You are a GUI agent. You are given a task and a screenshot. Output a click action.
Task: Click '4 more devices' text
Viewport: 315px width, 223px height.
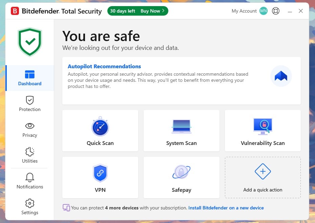pos(122,208)
